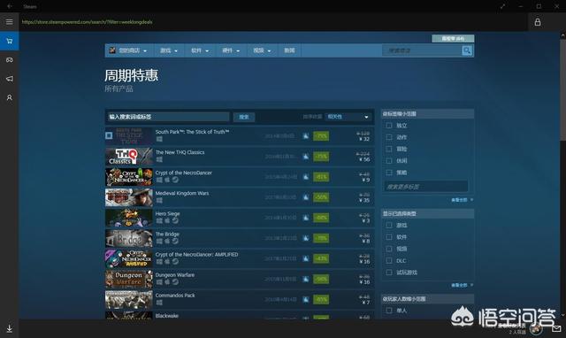Image resolution: width=566 pixels, height=338 pixels.
Task: Enable the 冒险 tag filter checkbox
Action: tap(389, 149)
